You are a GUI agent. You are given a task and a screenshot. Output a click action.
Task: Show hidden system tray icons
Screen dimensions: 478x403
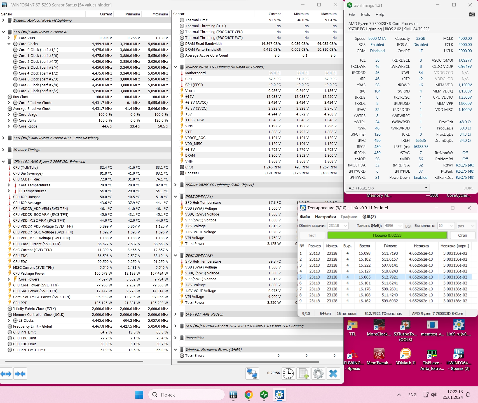399,395
